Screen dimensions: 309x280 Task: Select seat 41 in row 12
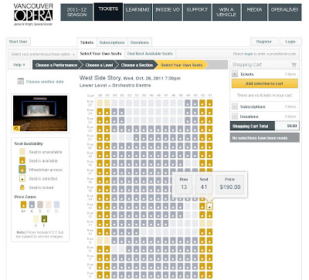(210, 214)
